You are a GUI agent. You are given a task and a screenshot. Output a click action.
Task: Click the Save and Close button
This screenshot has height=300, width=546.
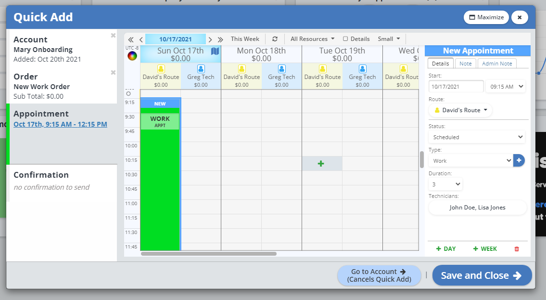point(482,275)
